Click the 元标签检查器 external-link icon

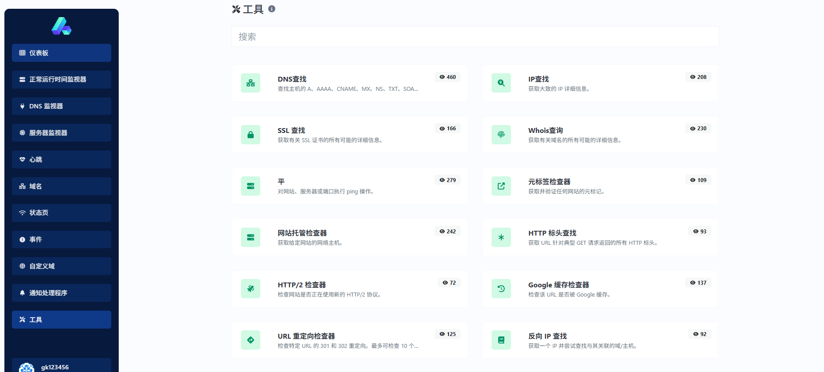pos(501,186)
